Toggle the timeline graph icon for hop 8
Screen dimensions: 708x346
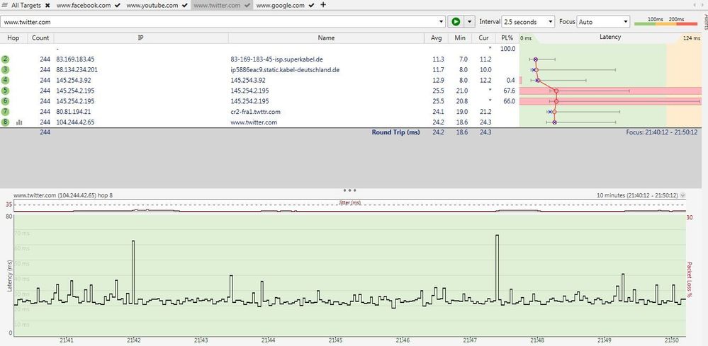[19, 122]
